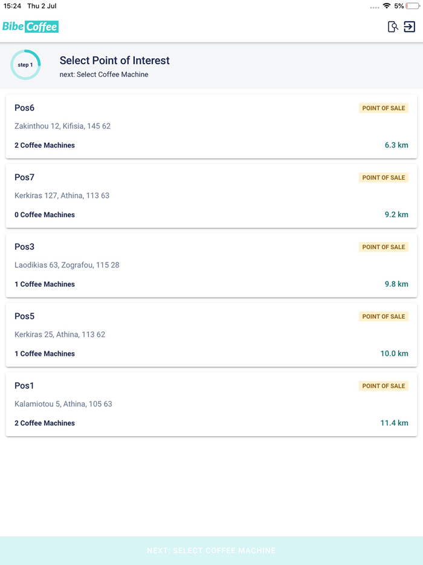Tap the Wi-Fi icon in the status bar
Viewport: 423px width, 565px height.
pos(387,7)
